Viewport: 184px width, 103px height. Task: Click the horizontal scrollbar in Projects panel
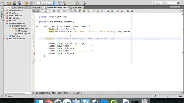tap(15, 93)
